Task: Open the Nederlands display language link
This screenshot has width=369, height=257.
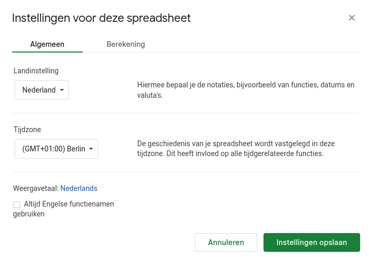Action: point(79,188)
